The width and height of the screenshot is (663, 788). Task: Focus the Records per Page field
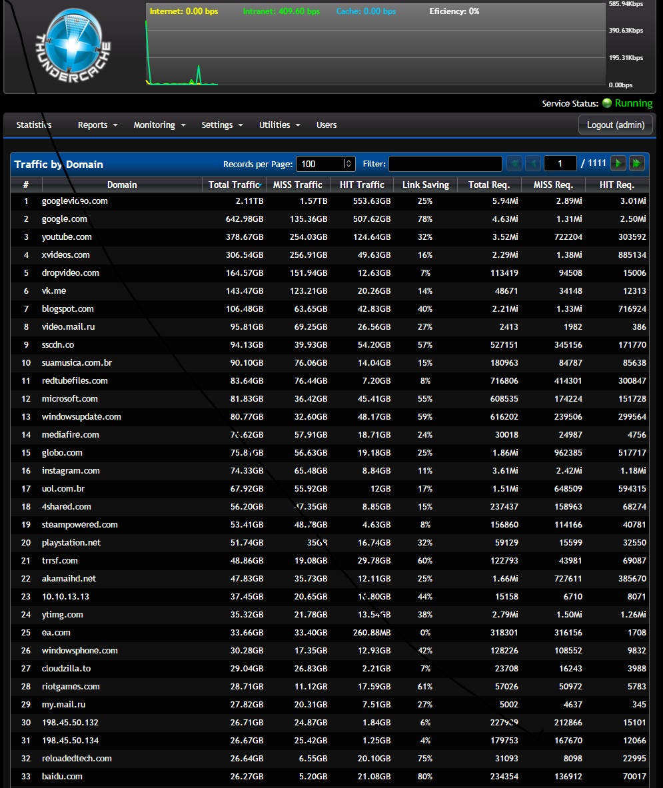tap(326, 164)
